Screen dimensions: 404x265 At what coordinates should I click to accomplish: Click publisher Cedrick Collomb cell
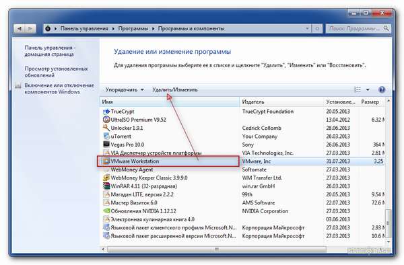pos(261,128)
